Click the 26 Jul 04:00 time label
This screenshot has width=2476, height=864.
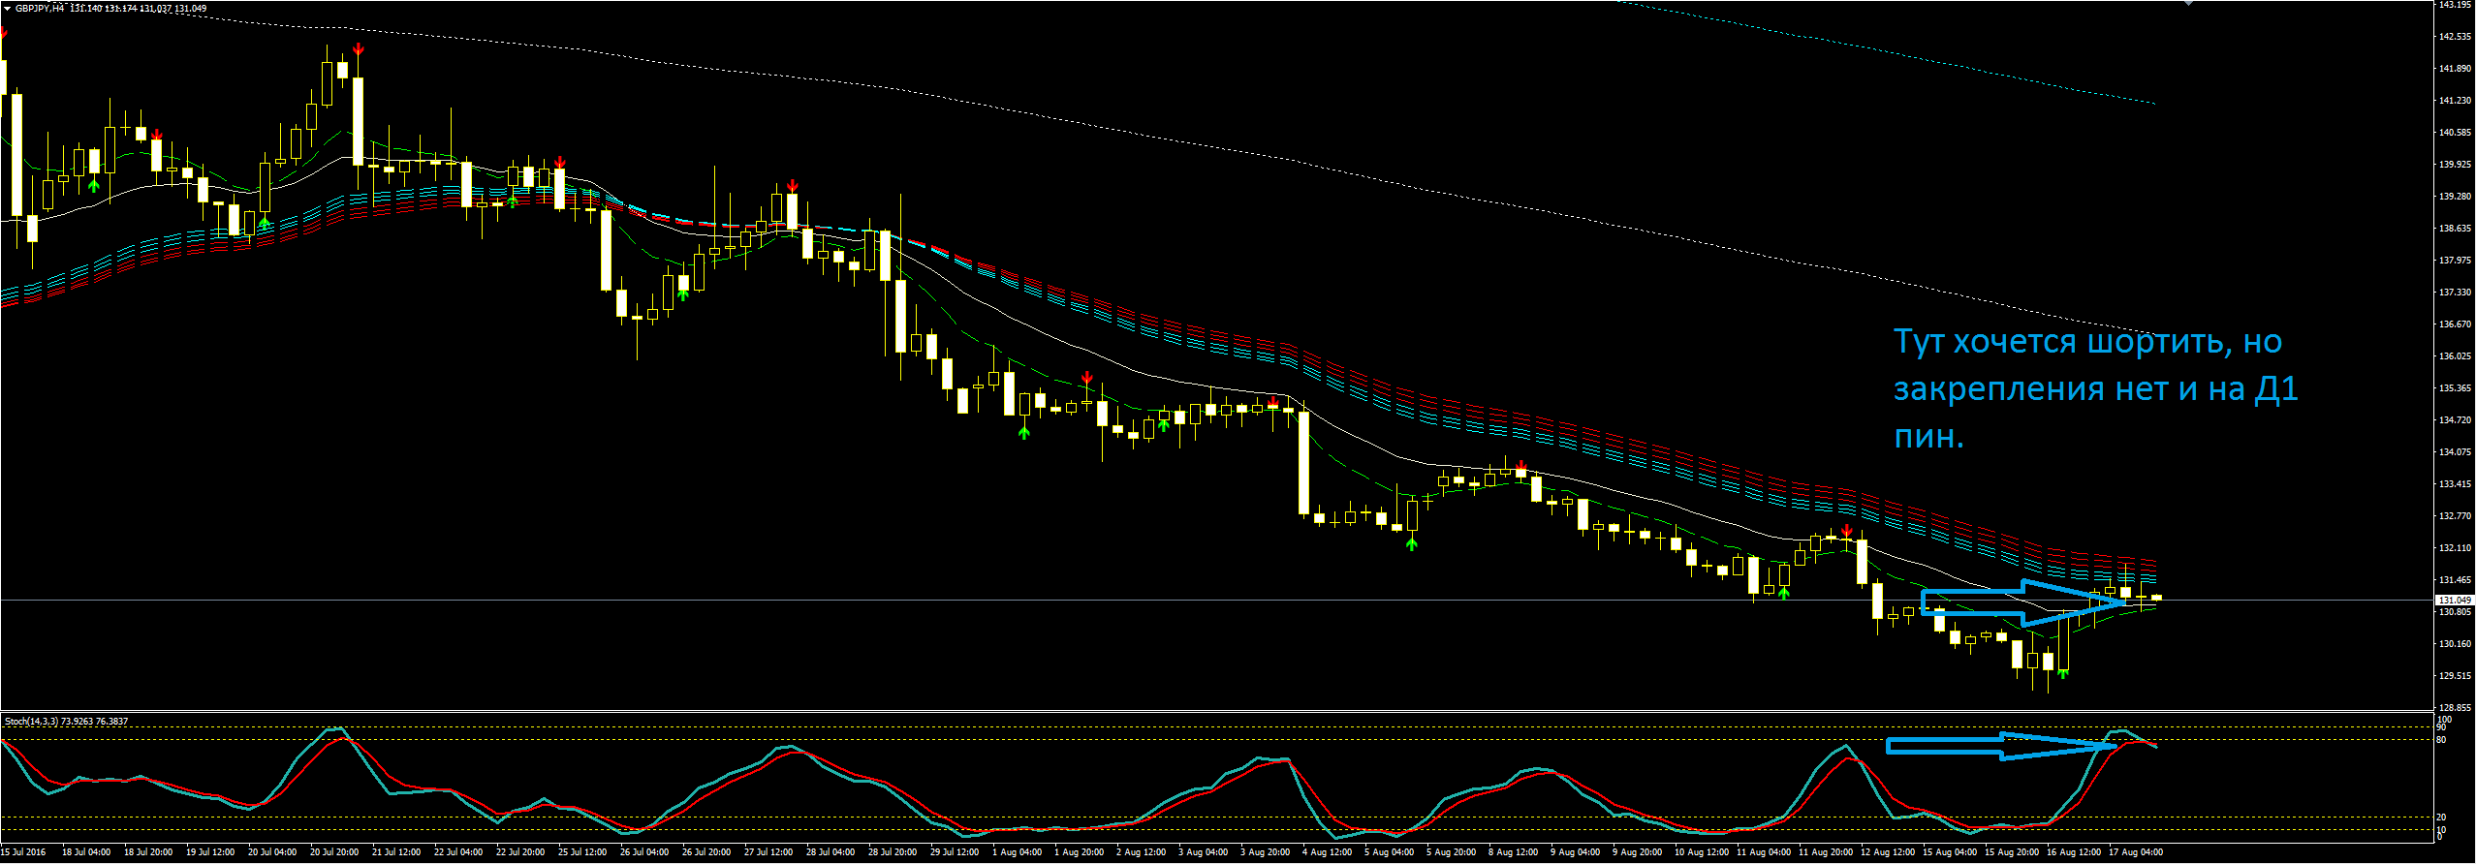point(644,853)
